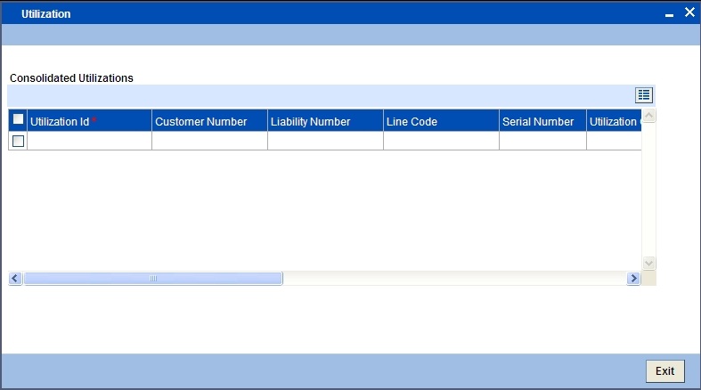Screen dimensions: 701x390
Task: Check the first data row checkbox
Action: [x=19, y=142]
